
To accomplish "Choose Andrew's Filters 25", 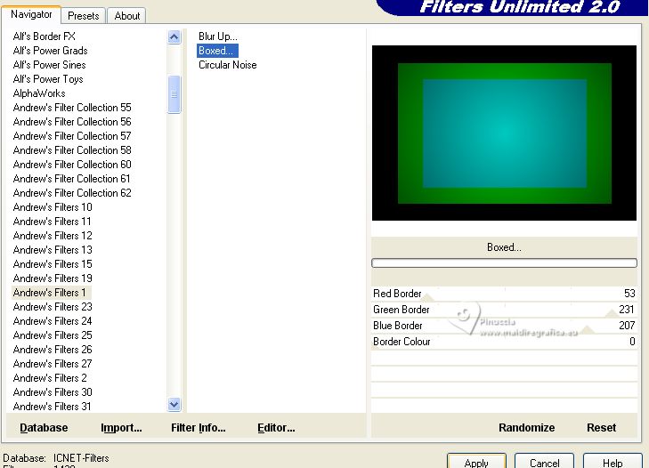I will 53,335.
